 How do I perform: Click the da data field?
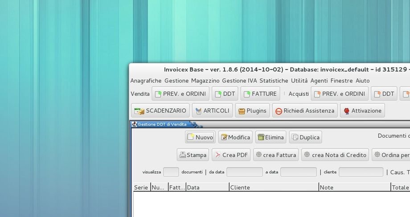click(245, 172)
